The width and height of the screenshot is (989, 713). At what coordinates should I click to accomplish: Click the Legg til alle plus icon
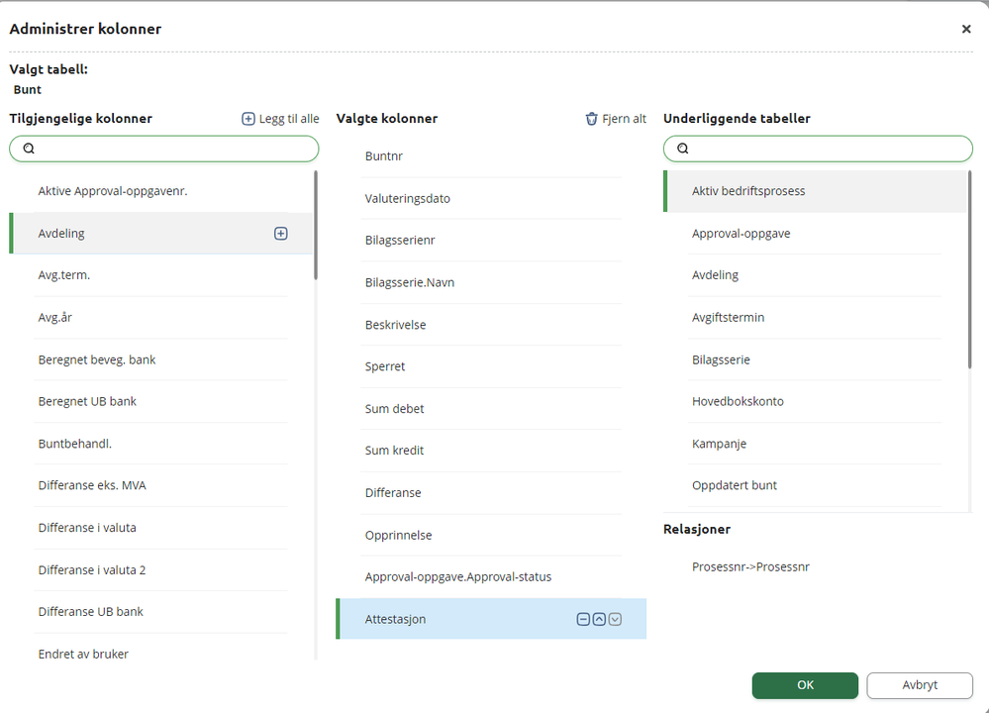(248, 119)
